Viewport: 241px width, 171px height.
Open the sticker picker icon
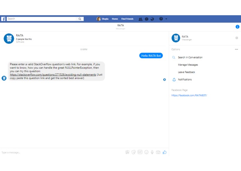(x=134, y=152)
